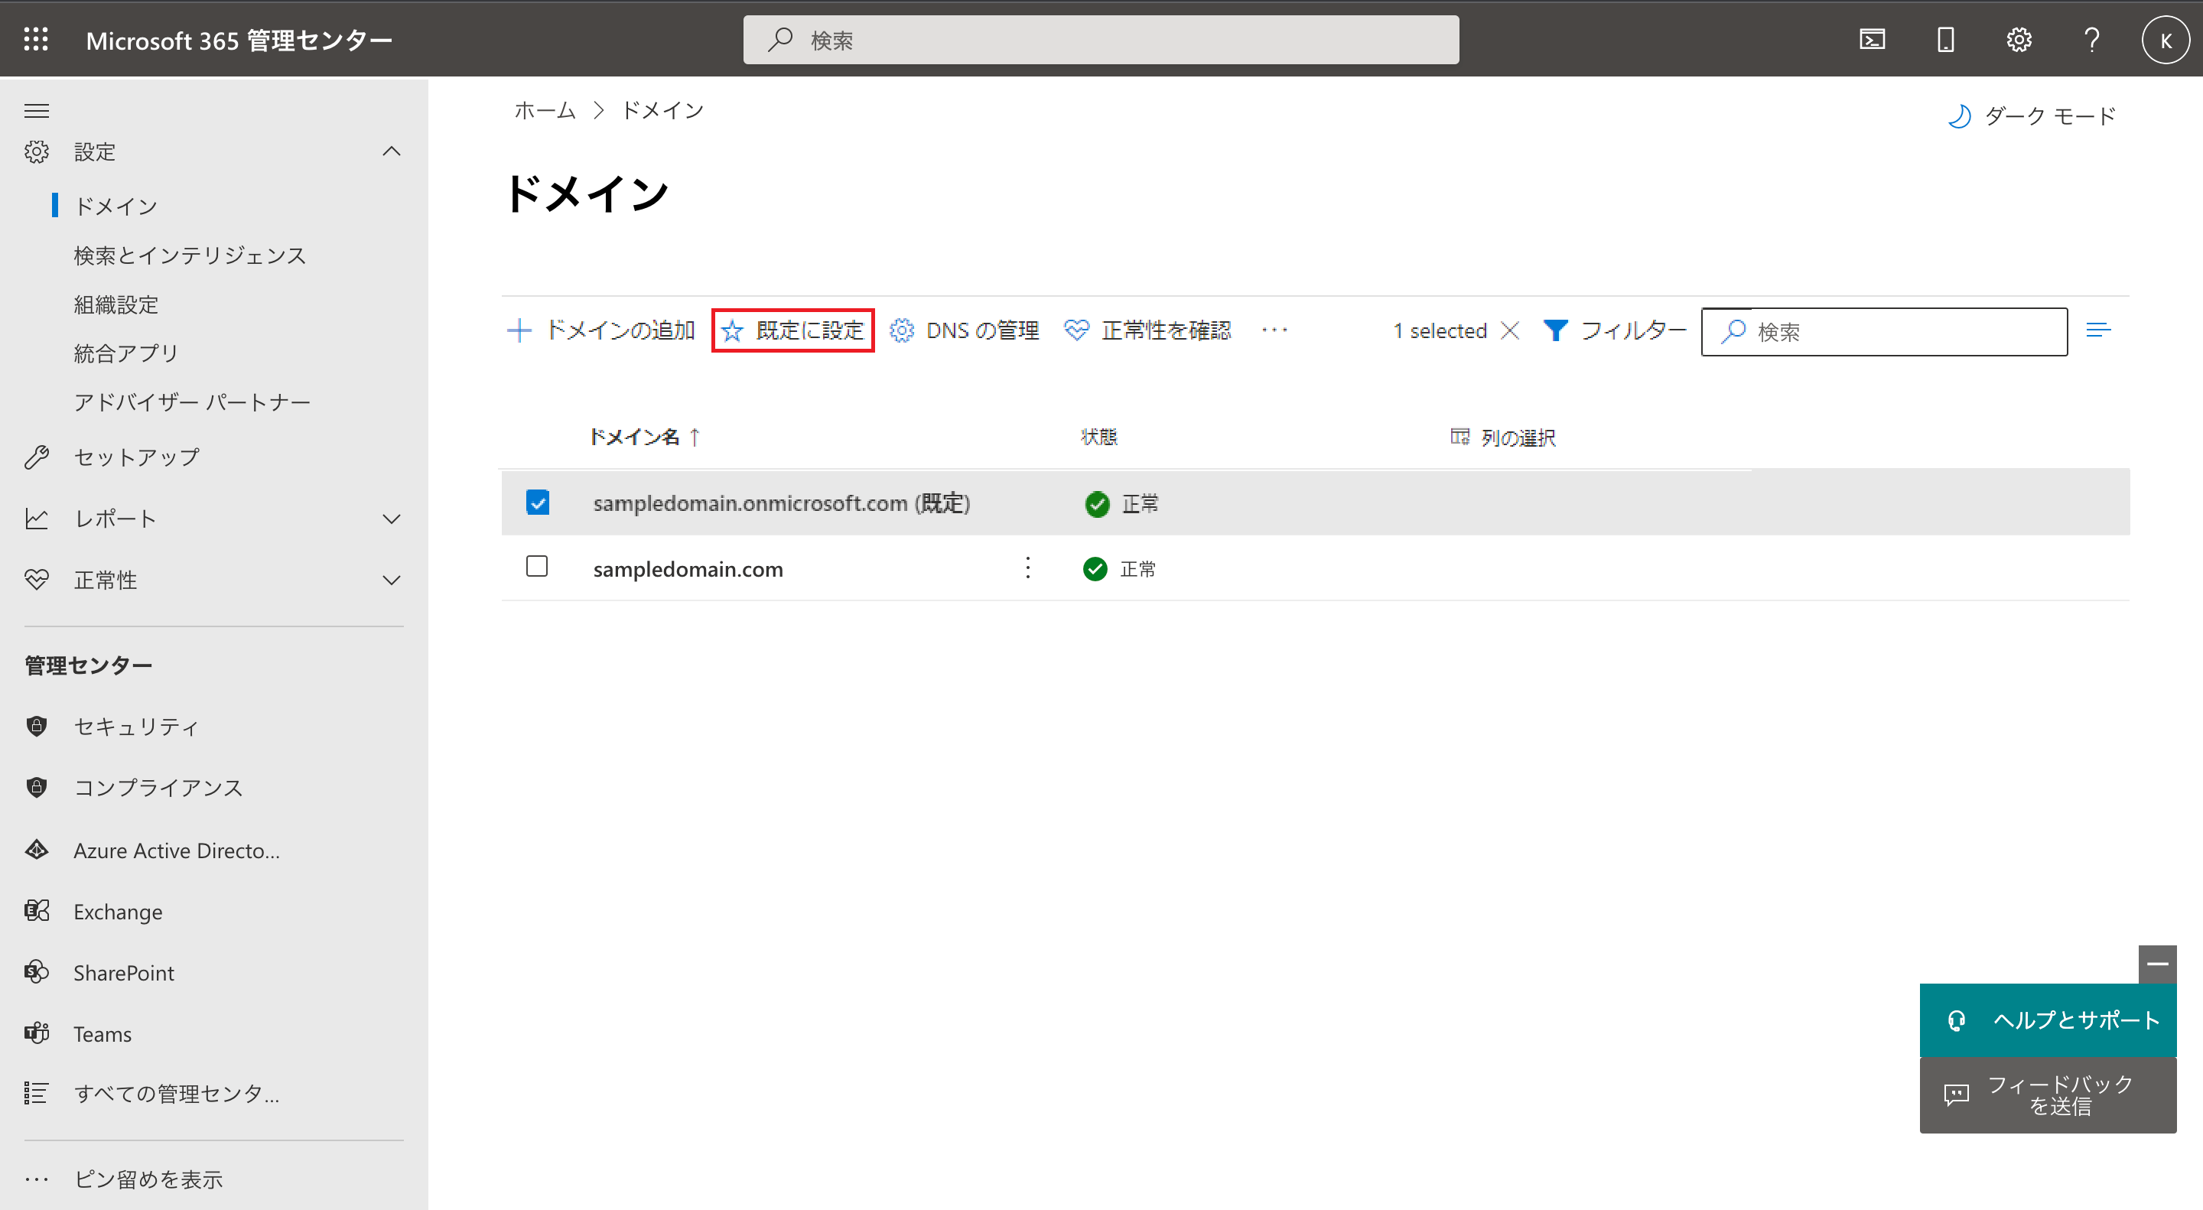The image size is (2203, 1210).
Task: Collapse the navigation hamburger menu
Action: tap(37, 111)
